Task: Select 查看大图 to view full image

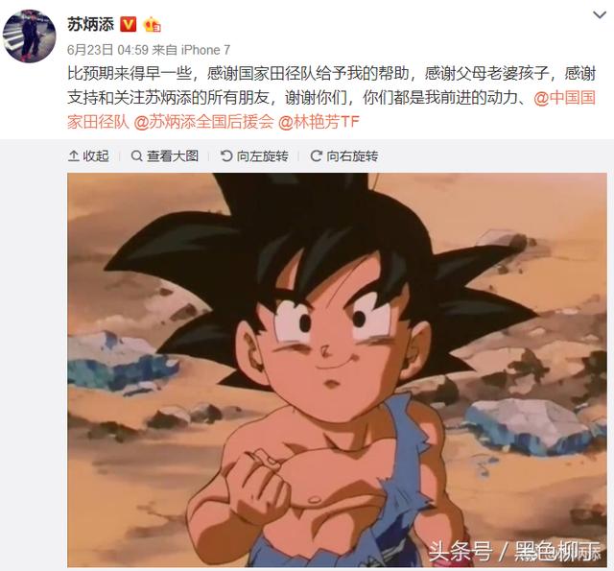Action: point(165,155)
